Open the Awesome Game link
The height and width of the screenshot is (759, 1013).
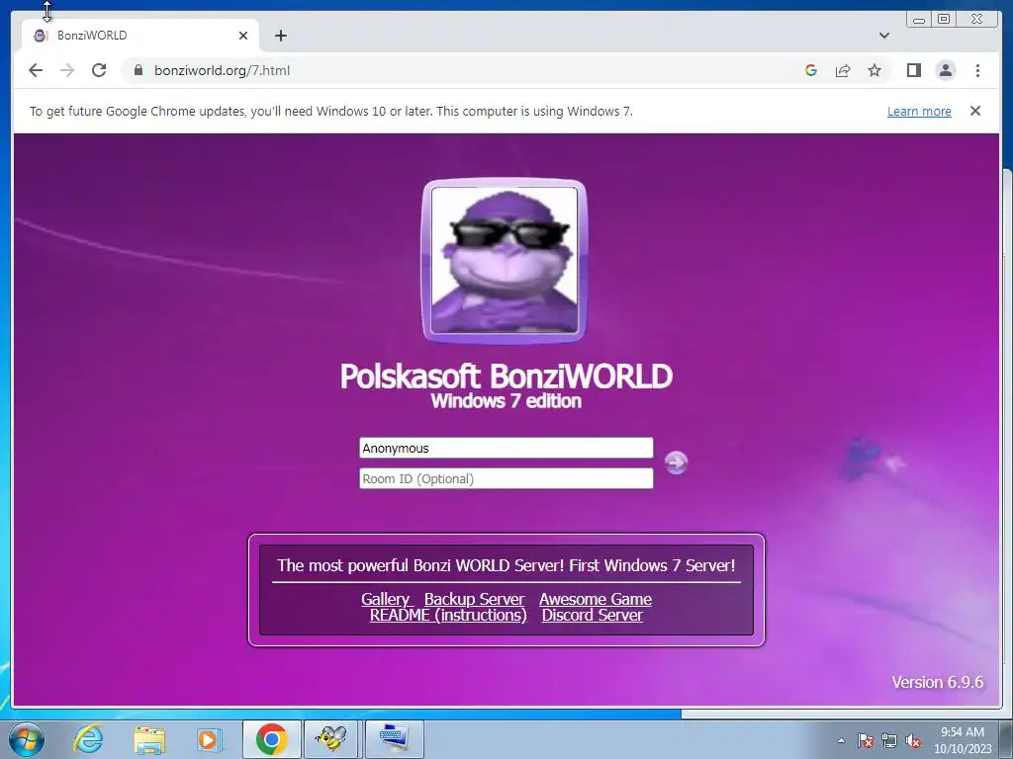click(595, 599)
